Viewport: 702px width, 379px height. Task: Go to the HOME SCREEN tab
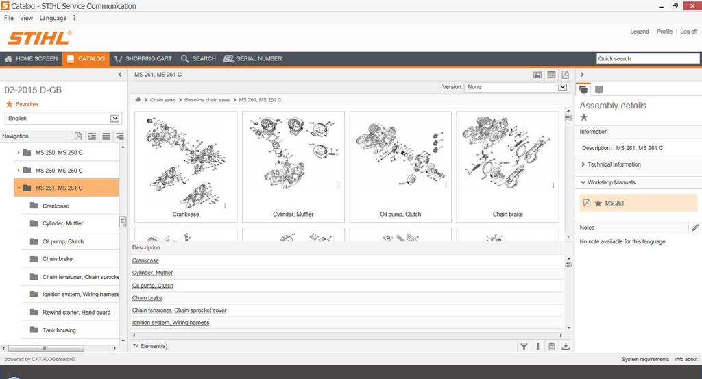click(32, 59)
